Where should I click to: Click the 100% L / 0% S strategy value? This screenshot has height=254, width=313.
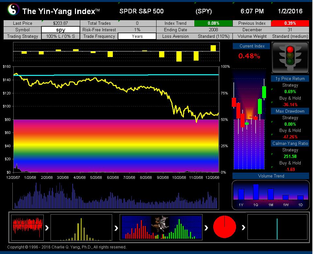pyautogui.click(x=61, y=36)
